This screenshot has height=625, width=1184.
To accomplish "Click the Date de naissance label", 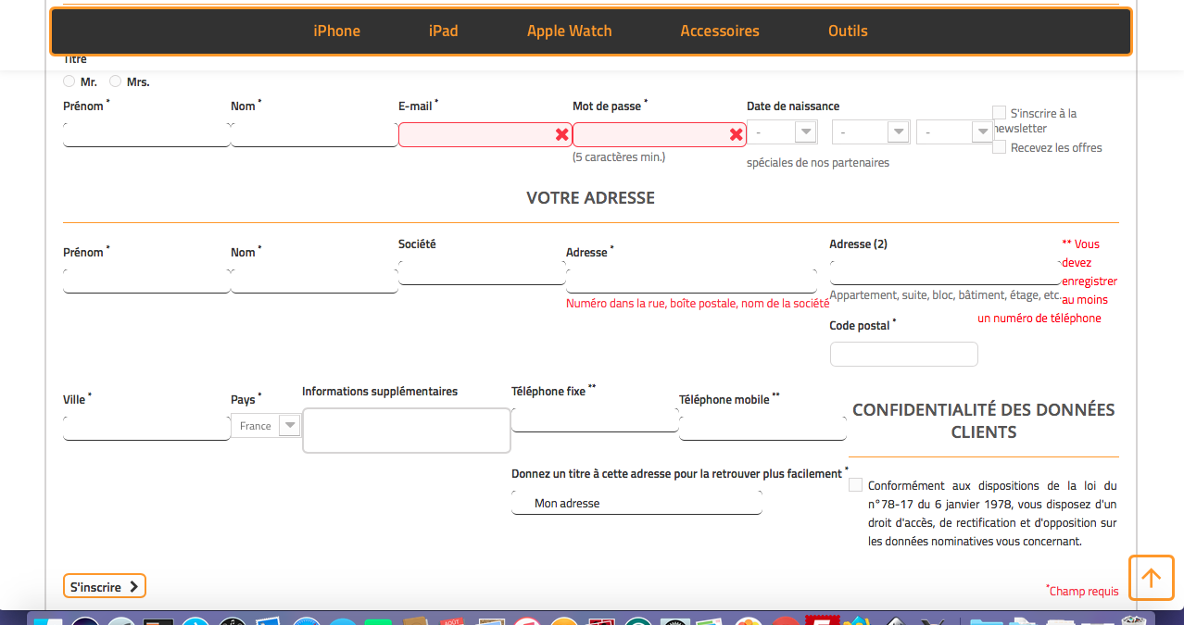I will [793, 106].
